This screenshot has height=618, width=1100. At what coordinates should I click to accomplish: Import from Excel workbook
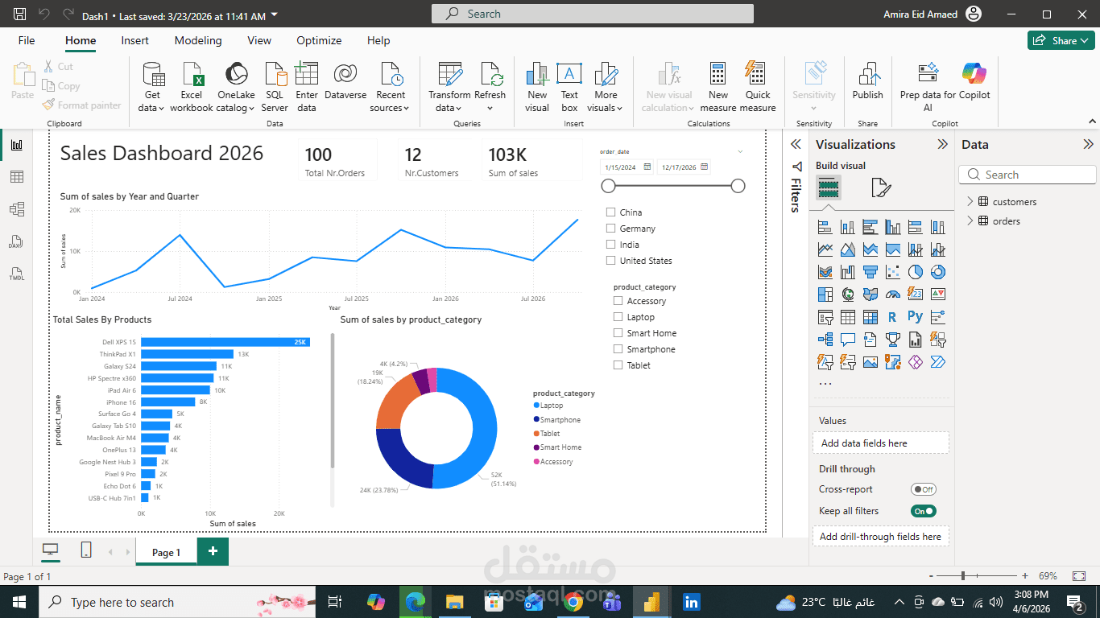pyautogui.click(x=192, y=87)
